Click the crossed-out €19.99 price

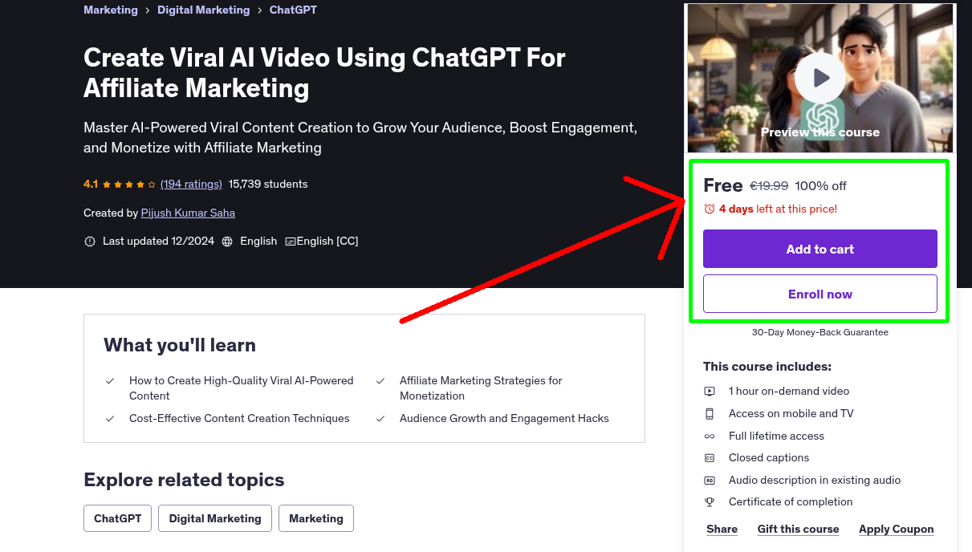coord(769,186)
